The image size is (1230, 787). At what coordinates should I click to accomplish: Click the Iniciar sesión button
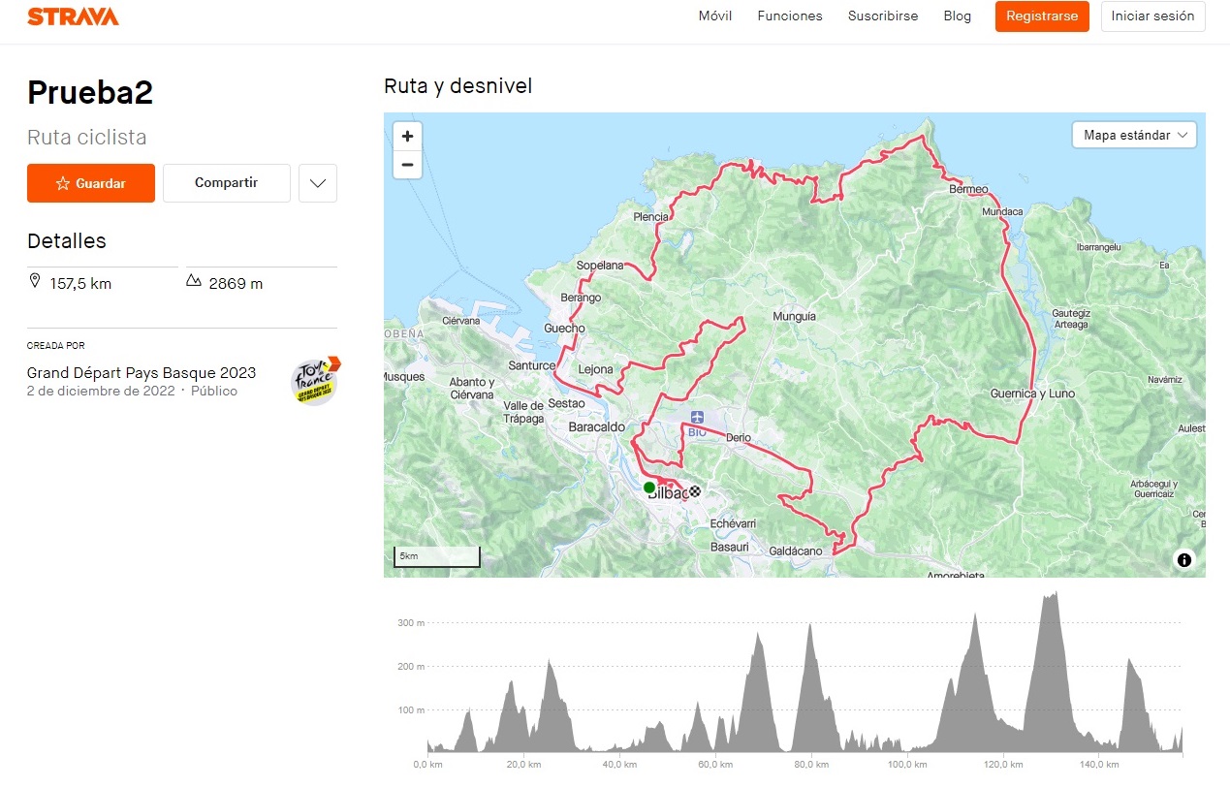pos(1152,16)
